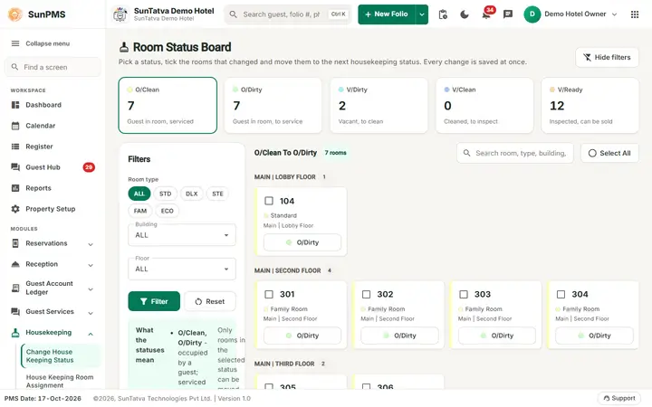Click the magnifier icon in header search
Viewport: 652px width, 407px height.
234,14
